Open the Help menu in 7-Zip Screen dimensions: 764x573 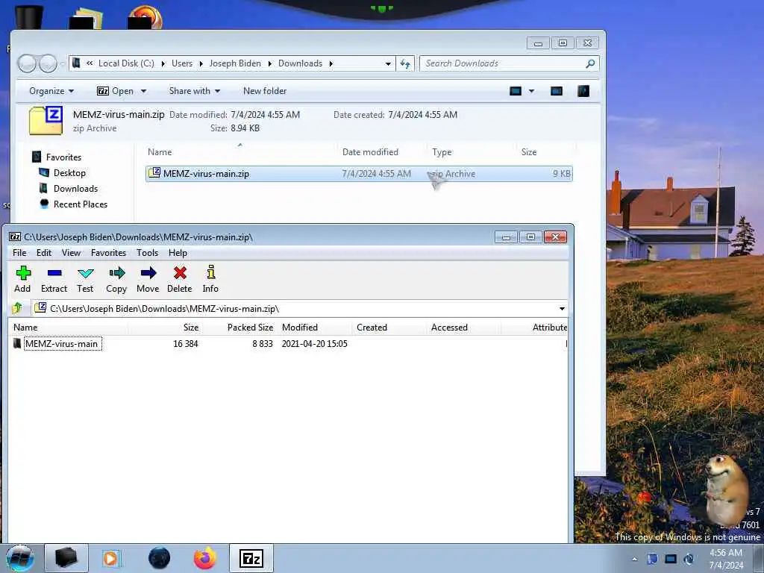(x=178, y=252)
